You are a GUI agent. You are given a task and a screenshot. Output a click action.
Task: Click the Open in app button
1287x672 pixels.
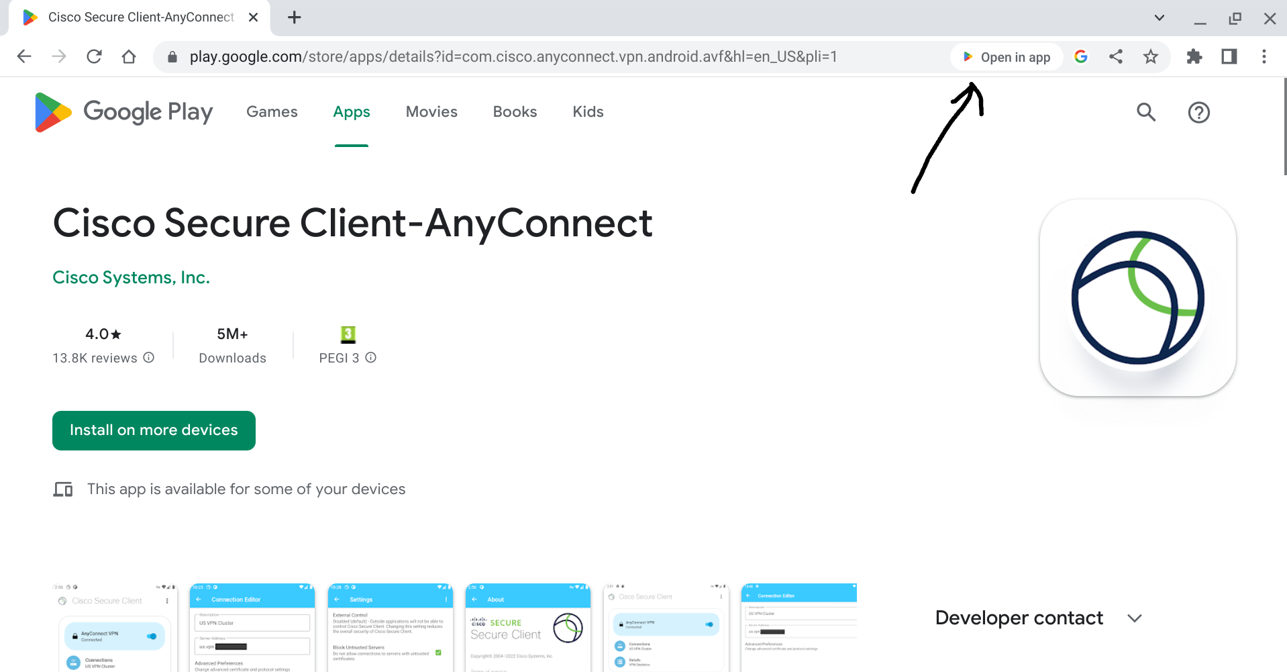[x=1007, y=57]
